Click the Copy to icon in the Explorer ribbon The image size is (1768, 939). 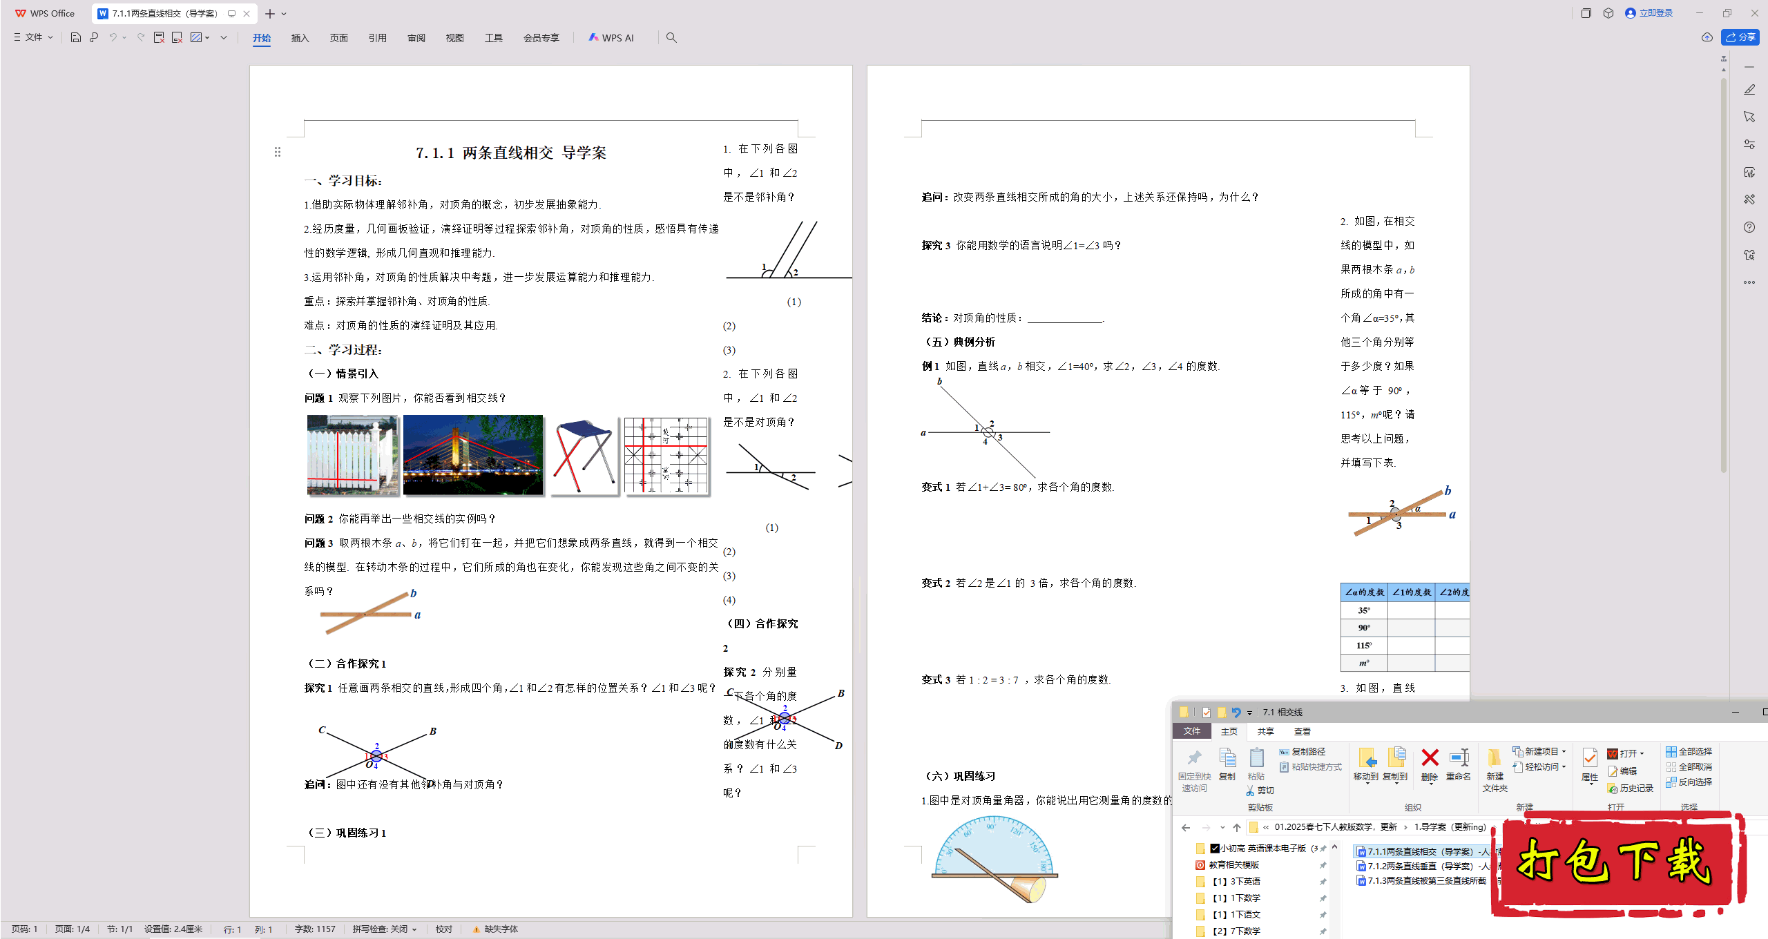[1396, 758]
